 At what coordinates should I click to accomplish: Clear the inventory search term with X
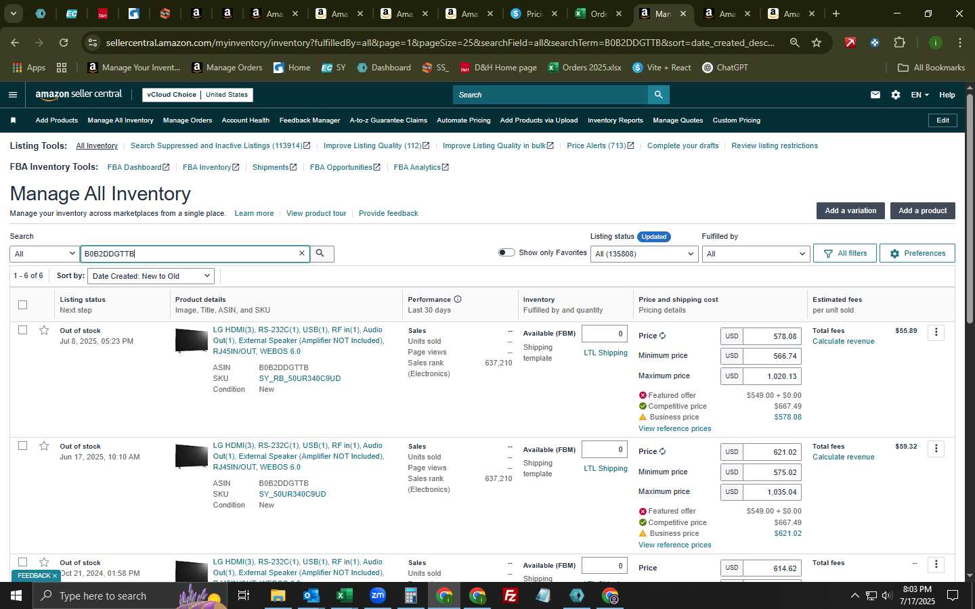(302, 253)
